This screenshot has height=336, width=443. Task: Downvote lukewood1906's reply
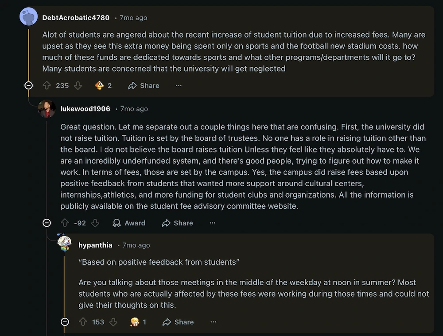96,223
